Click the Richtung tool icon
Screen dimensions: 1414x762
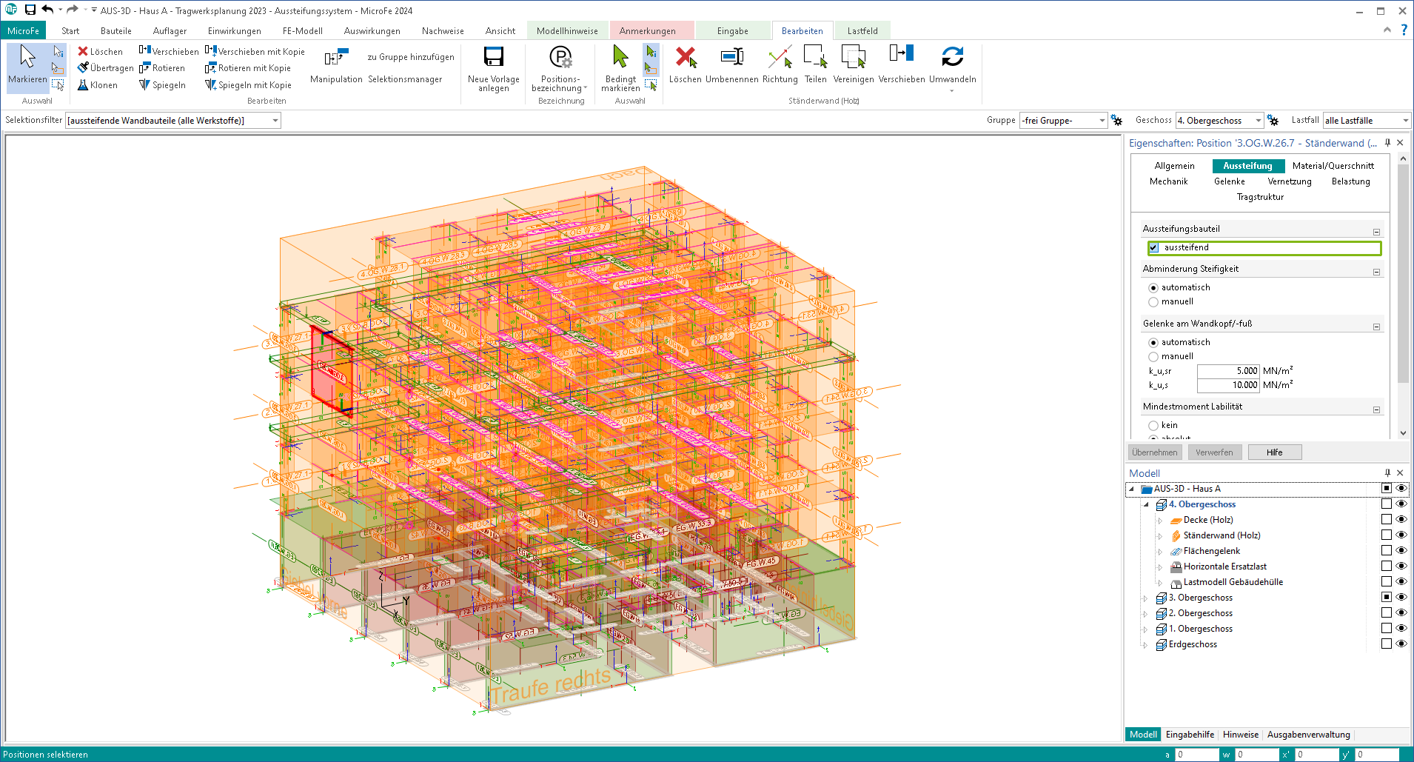780,57
